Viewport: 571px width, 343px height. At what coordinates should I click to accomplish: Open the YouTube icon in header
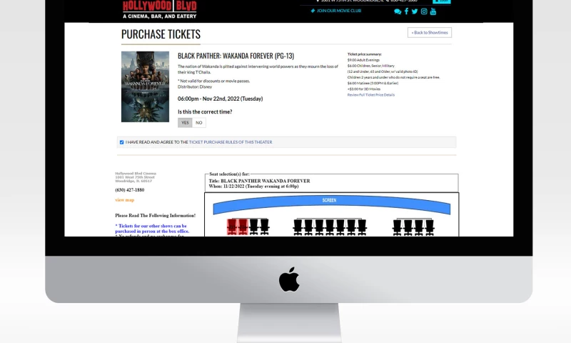(x=433, y=11)
